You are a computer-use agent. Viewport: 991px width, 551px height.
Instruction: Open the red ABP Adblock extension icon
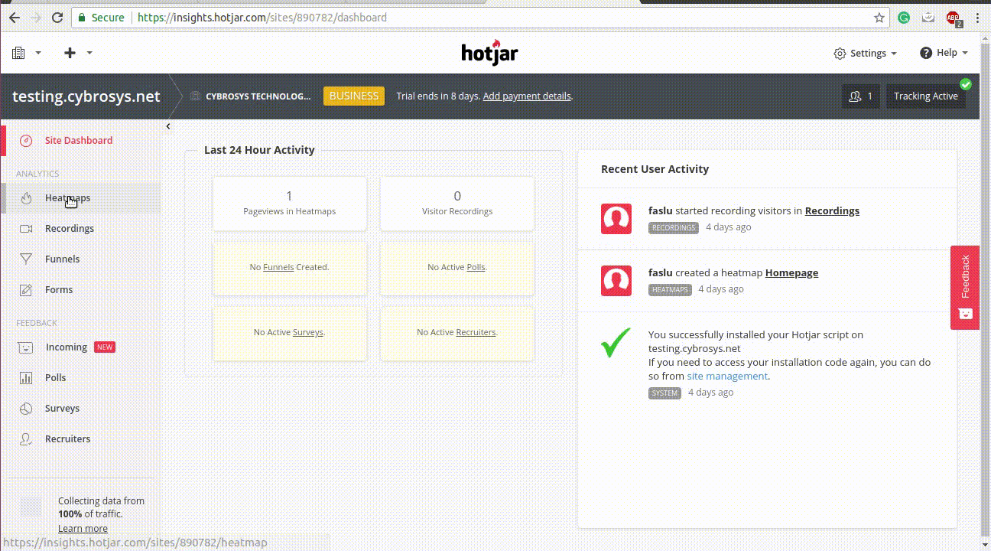(953, 18)
